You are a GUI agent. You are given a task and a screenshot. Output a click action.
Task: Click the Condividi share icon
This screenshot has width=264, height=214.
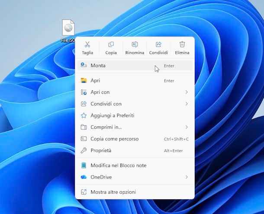[x=158, y=45]
